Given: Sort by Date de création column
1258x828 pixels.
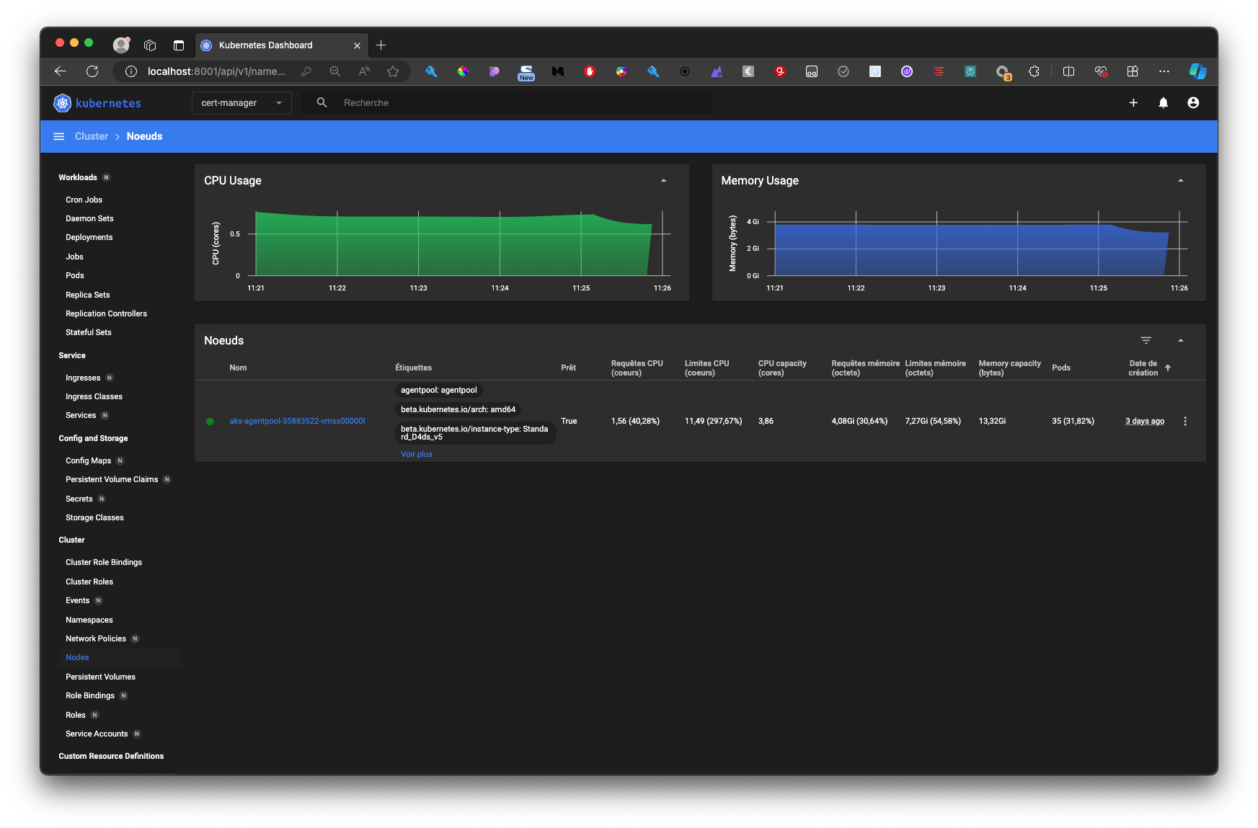Looking at the screenshot, I should tap(1143, 368).
